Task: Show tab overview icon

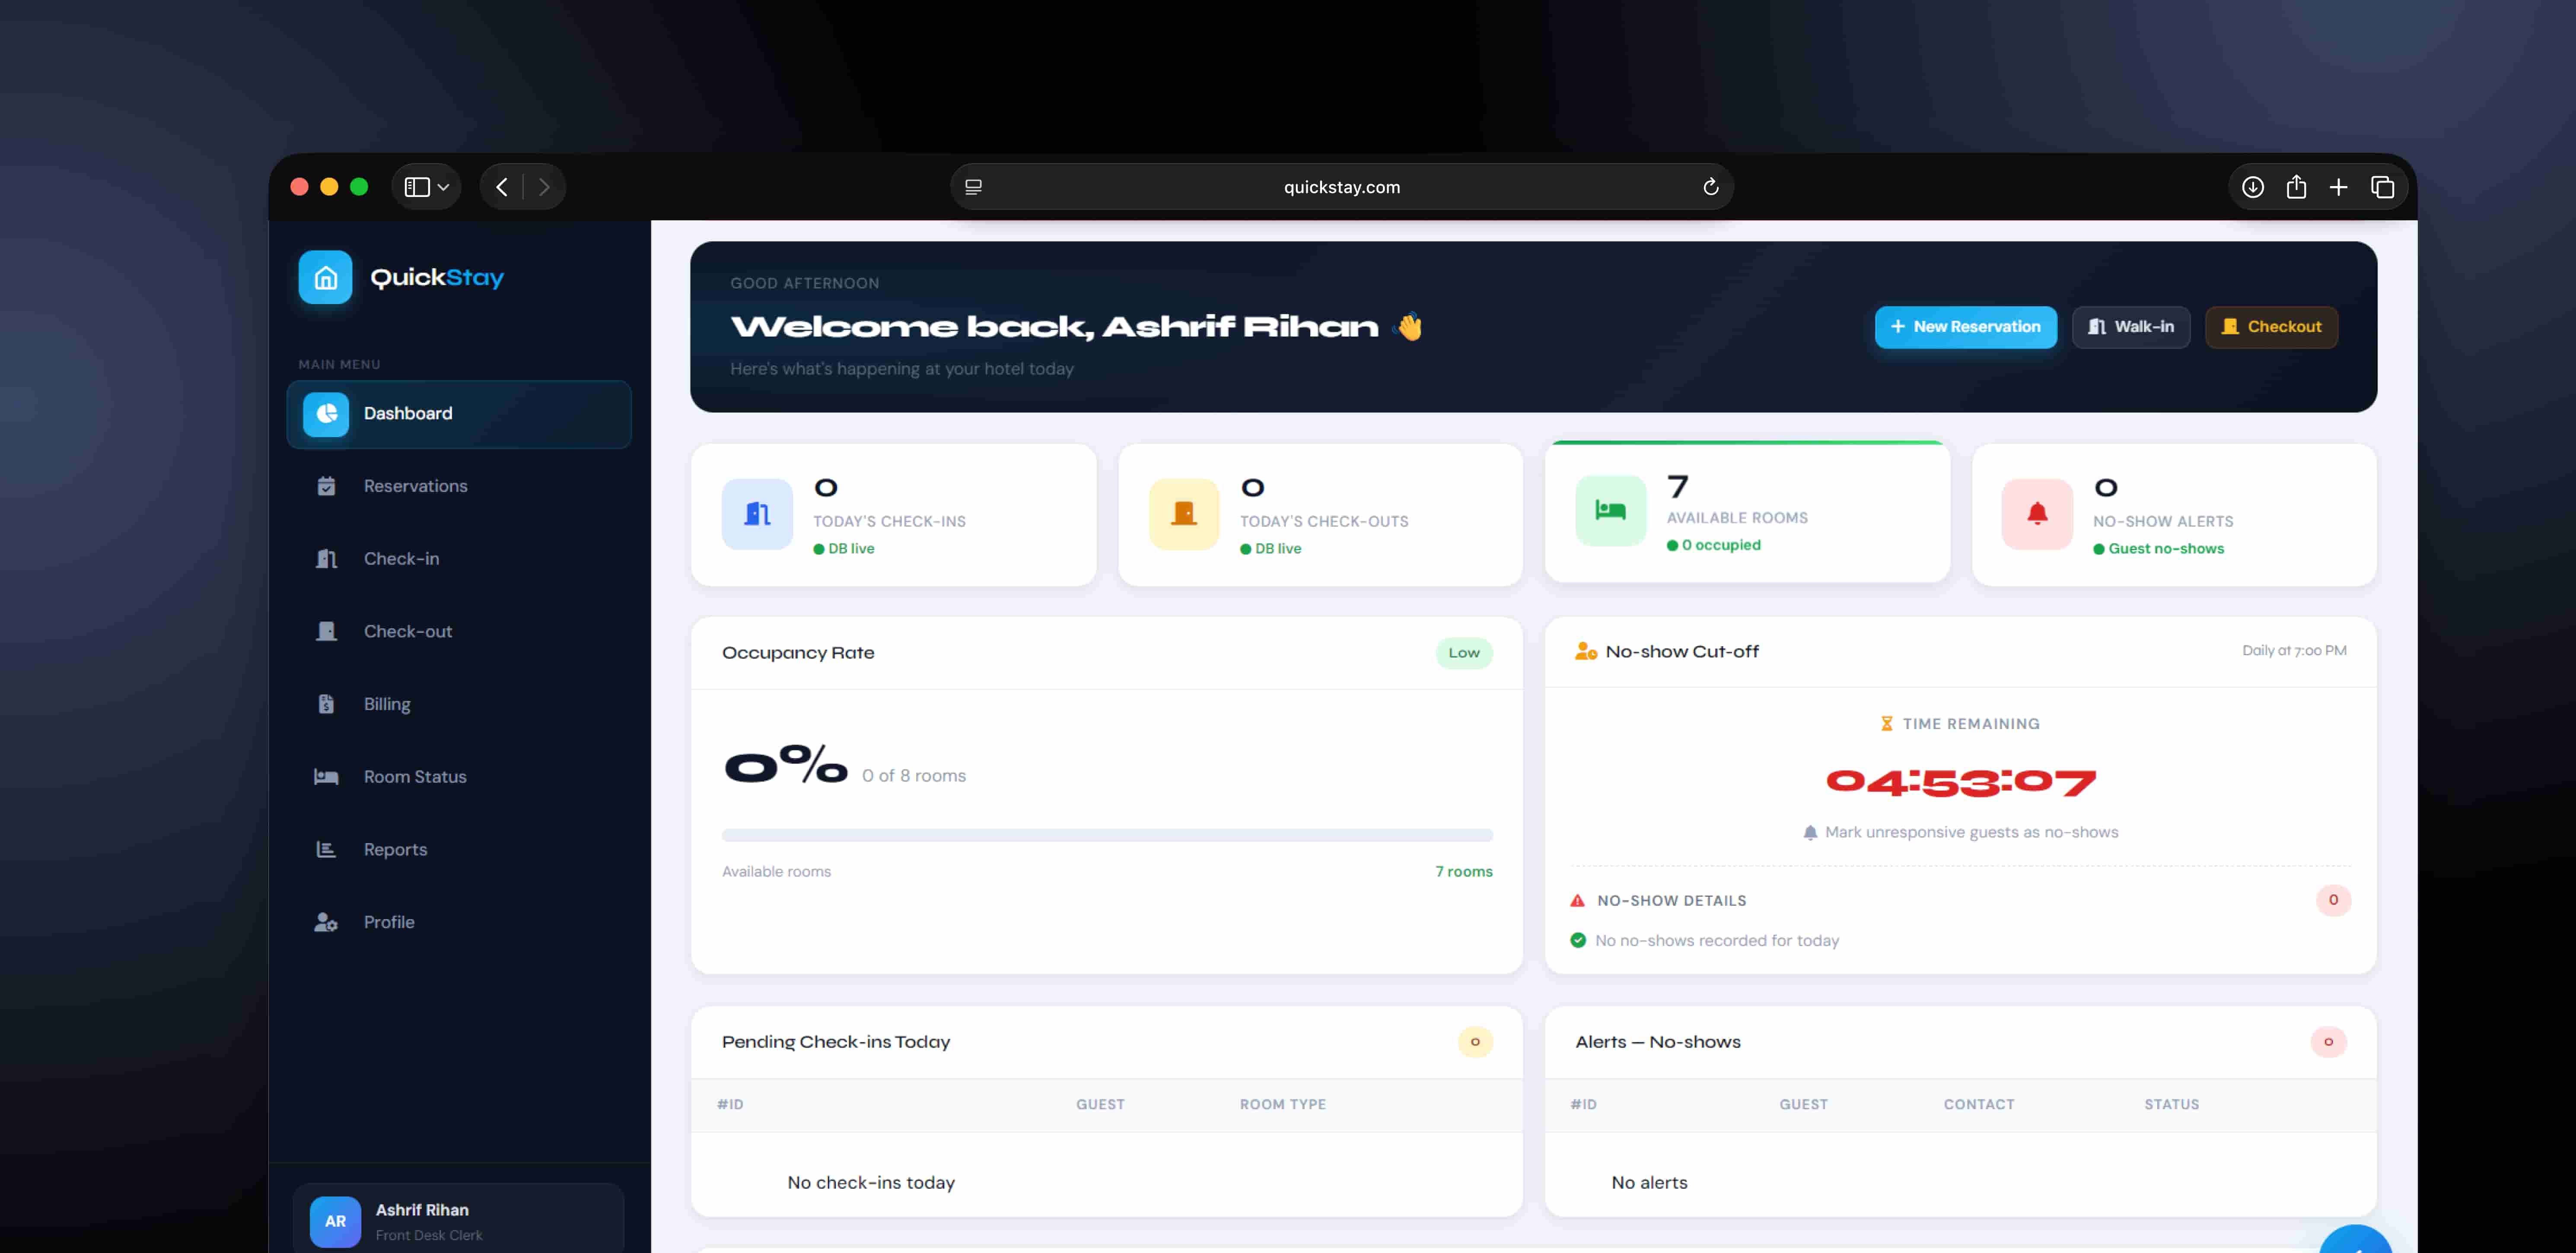Action: pos(2382,187)
